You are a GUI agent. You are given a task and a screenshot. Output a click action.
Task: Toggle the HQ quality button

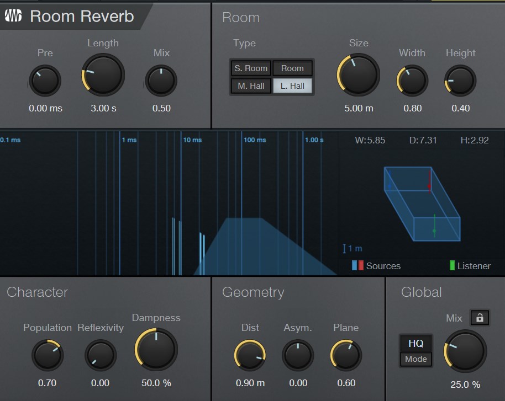point(416,343)
